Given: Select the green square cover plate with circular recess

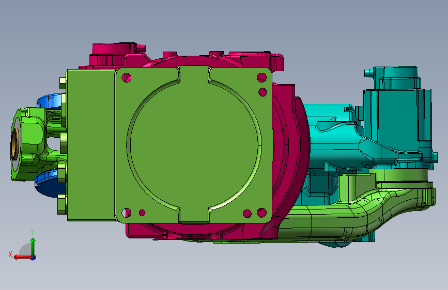Looking at the screenshot, I should (193, 144).
